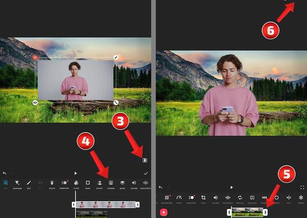Tap the left trim handle of PIP clip

point(74,205)
